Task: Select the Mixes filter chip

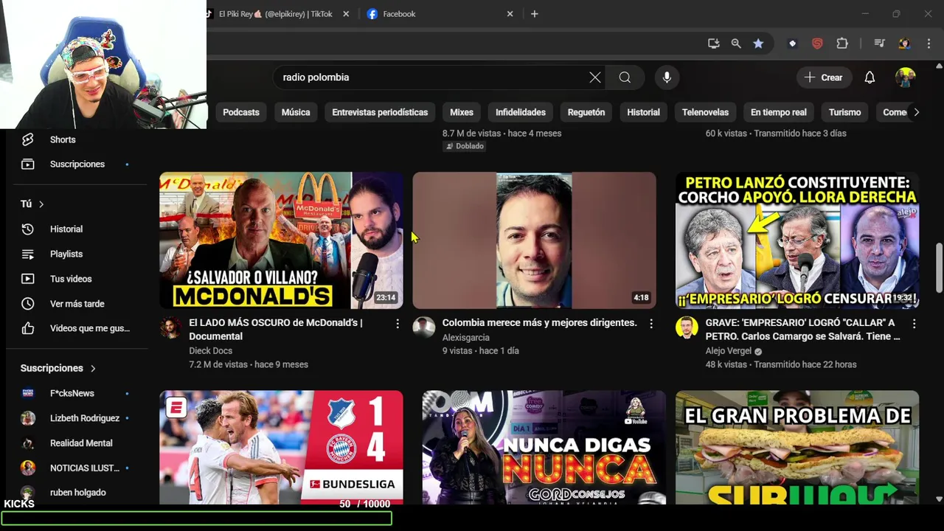Action: click(x=462, y=112)
